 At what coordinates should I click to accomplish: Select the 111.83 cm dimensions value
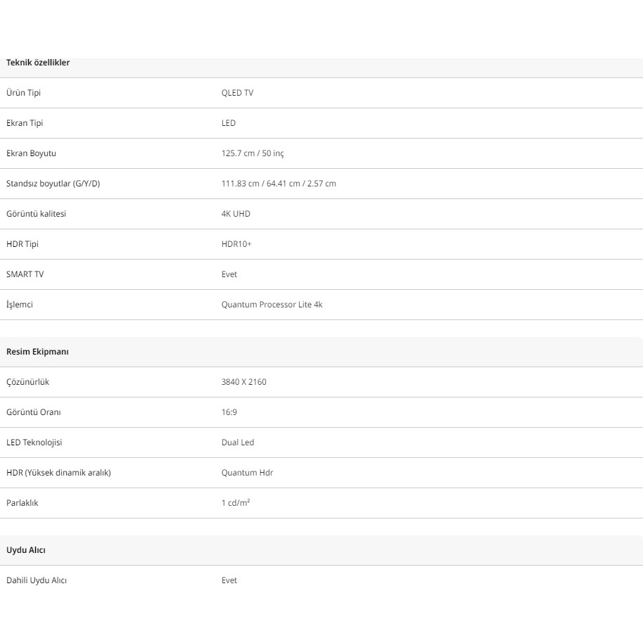[279, 184]
